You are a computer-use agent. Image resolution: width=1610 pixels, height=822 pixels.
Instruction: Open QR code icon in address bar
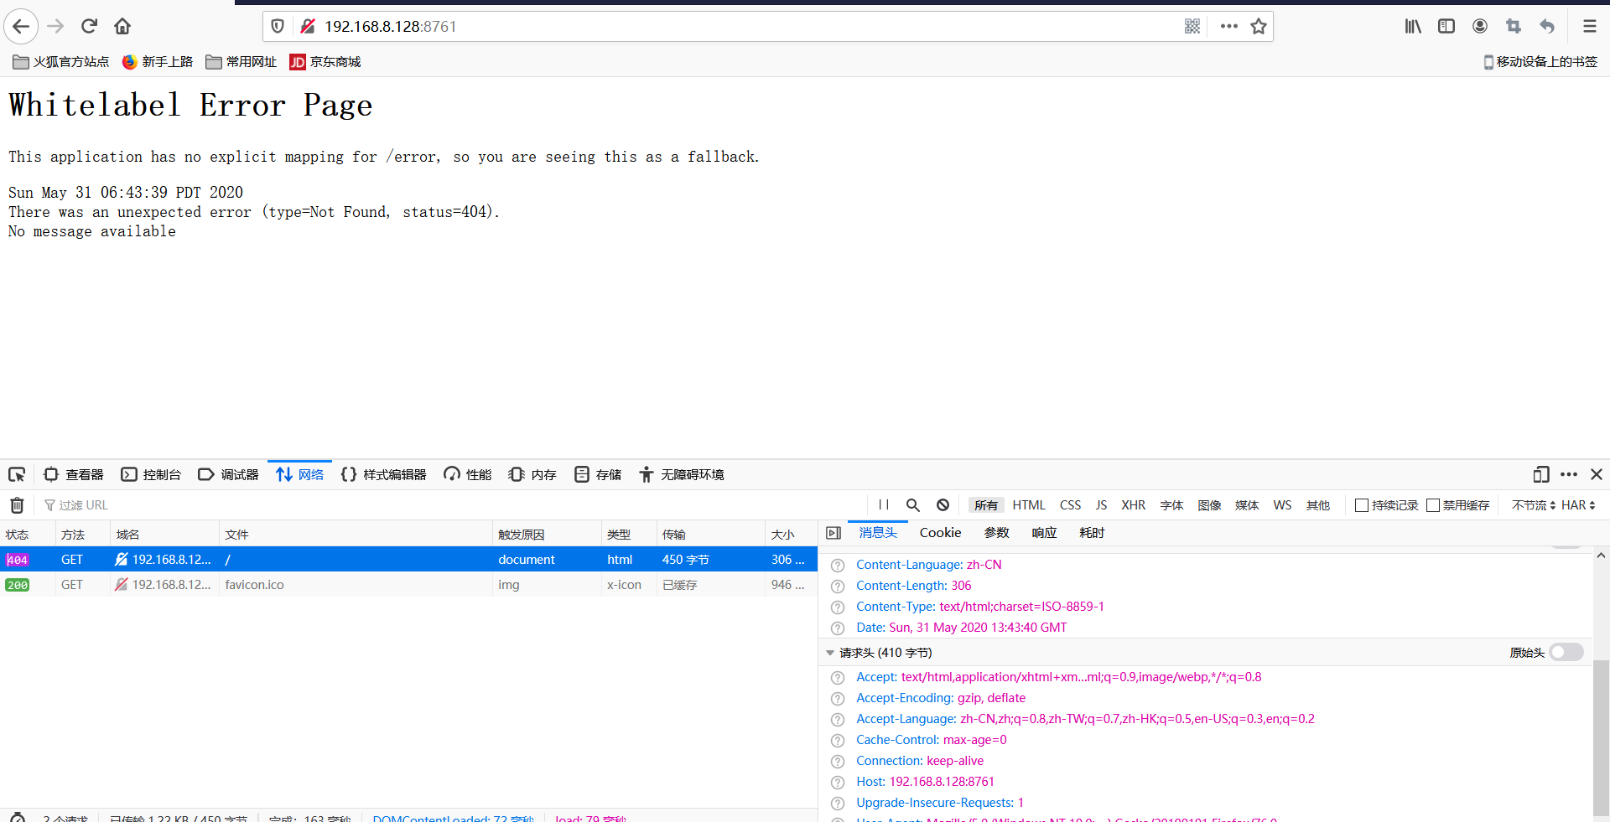click(1192, 27)
